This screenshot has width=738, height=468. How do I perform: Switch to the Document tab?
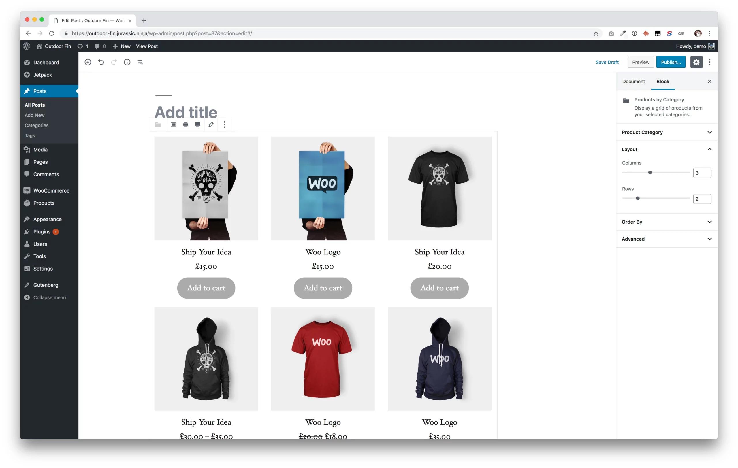[633, 81]
